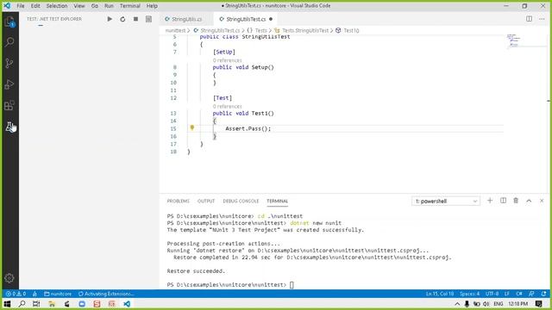Screen dimensions: 552x310
Task: Click the 0 references CodeLens above Setup()
Action: [227, 60]
